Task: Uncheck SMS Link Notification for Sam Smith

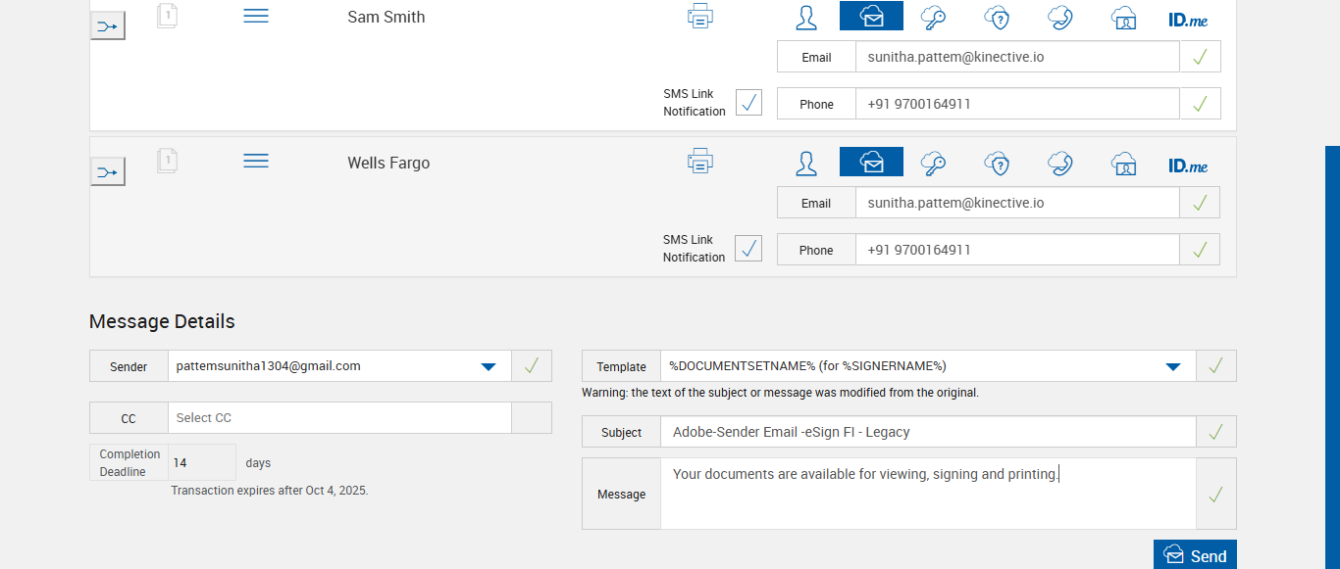Action: [748, 103]
